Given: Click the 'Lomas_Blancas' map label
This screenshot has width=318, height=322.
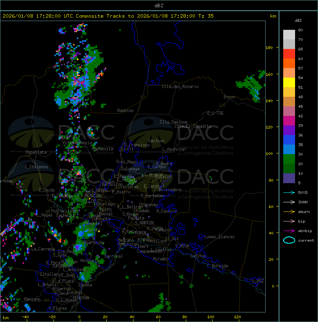Looking at the screenshot, I should tap(219, 237).
